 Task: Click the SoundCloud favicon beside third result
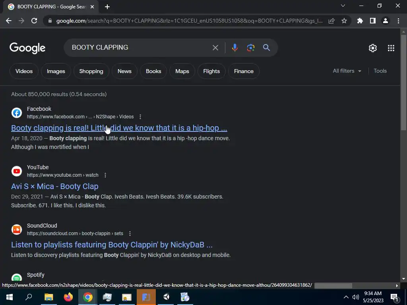tap(17, 230)
